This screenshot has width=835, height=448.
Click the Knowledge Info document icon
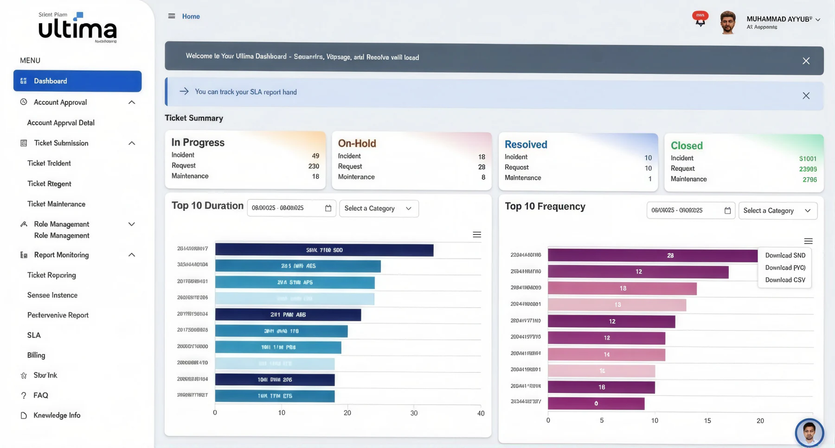pyautogui.click(x=24, y=416)
